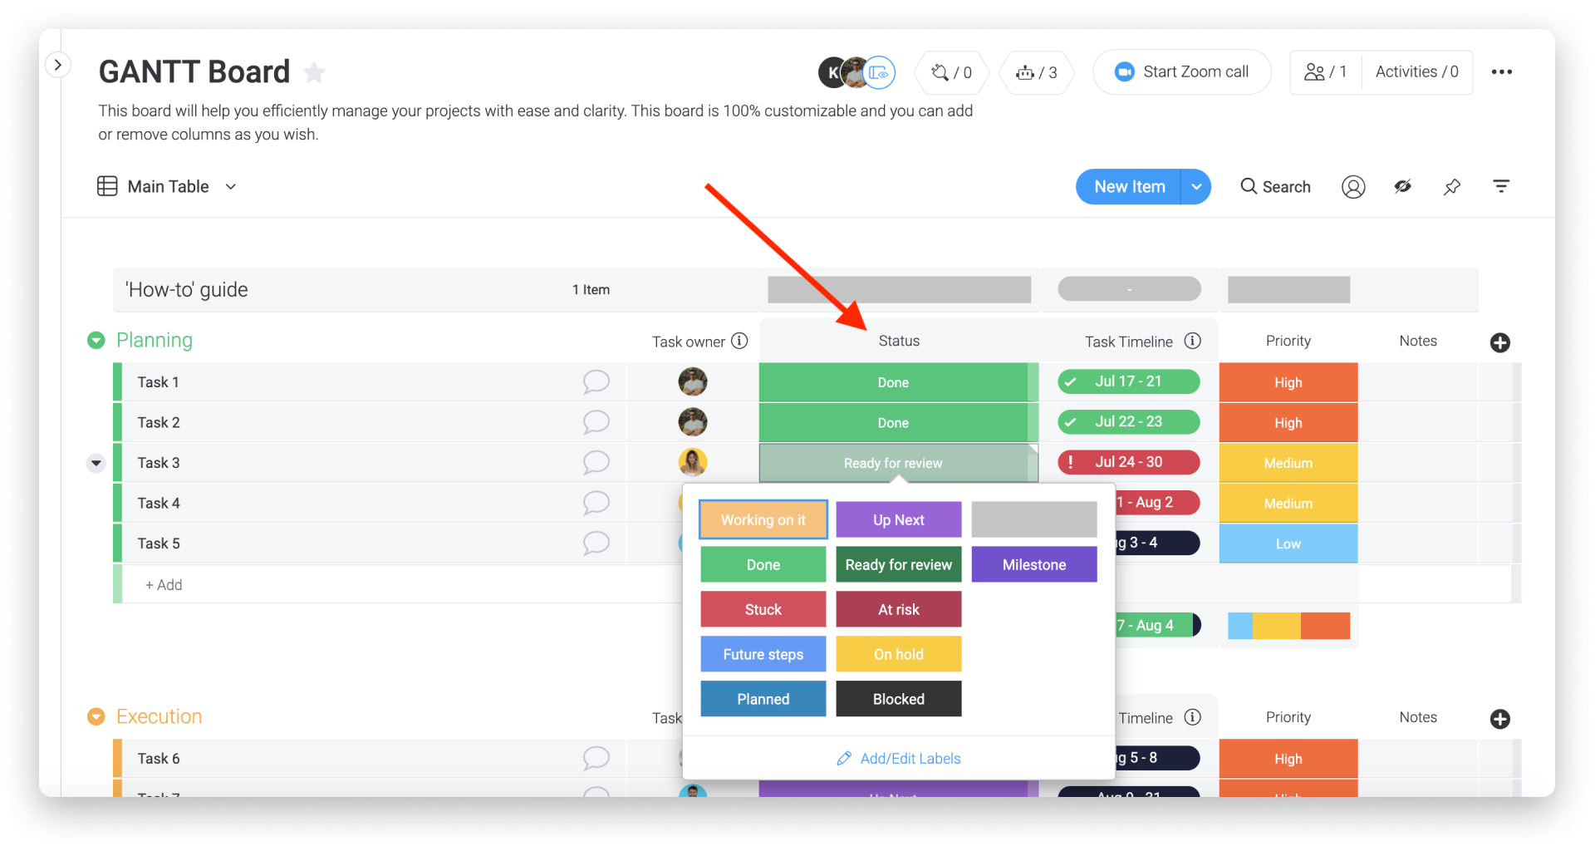This screenshot has width=1595, height=851.
Task: Open Task 3 row dropdown menu
Action: coord(96,463)
